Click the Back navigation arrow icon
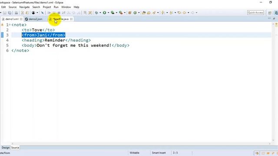The width and height of the screenshot is (278, 156). (x=185, y=13)
